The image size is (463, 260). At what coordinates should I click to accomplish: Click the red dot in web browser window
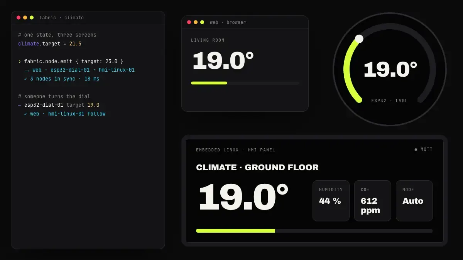point(189,22)
